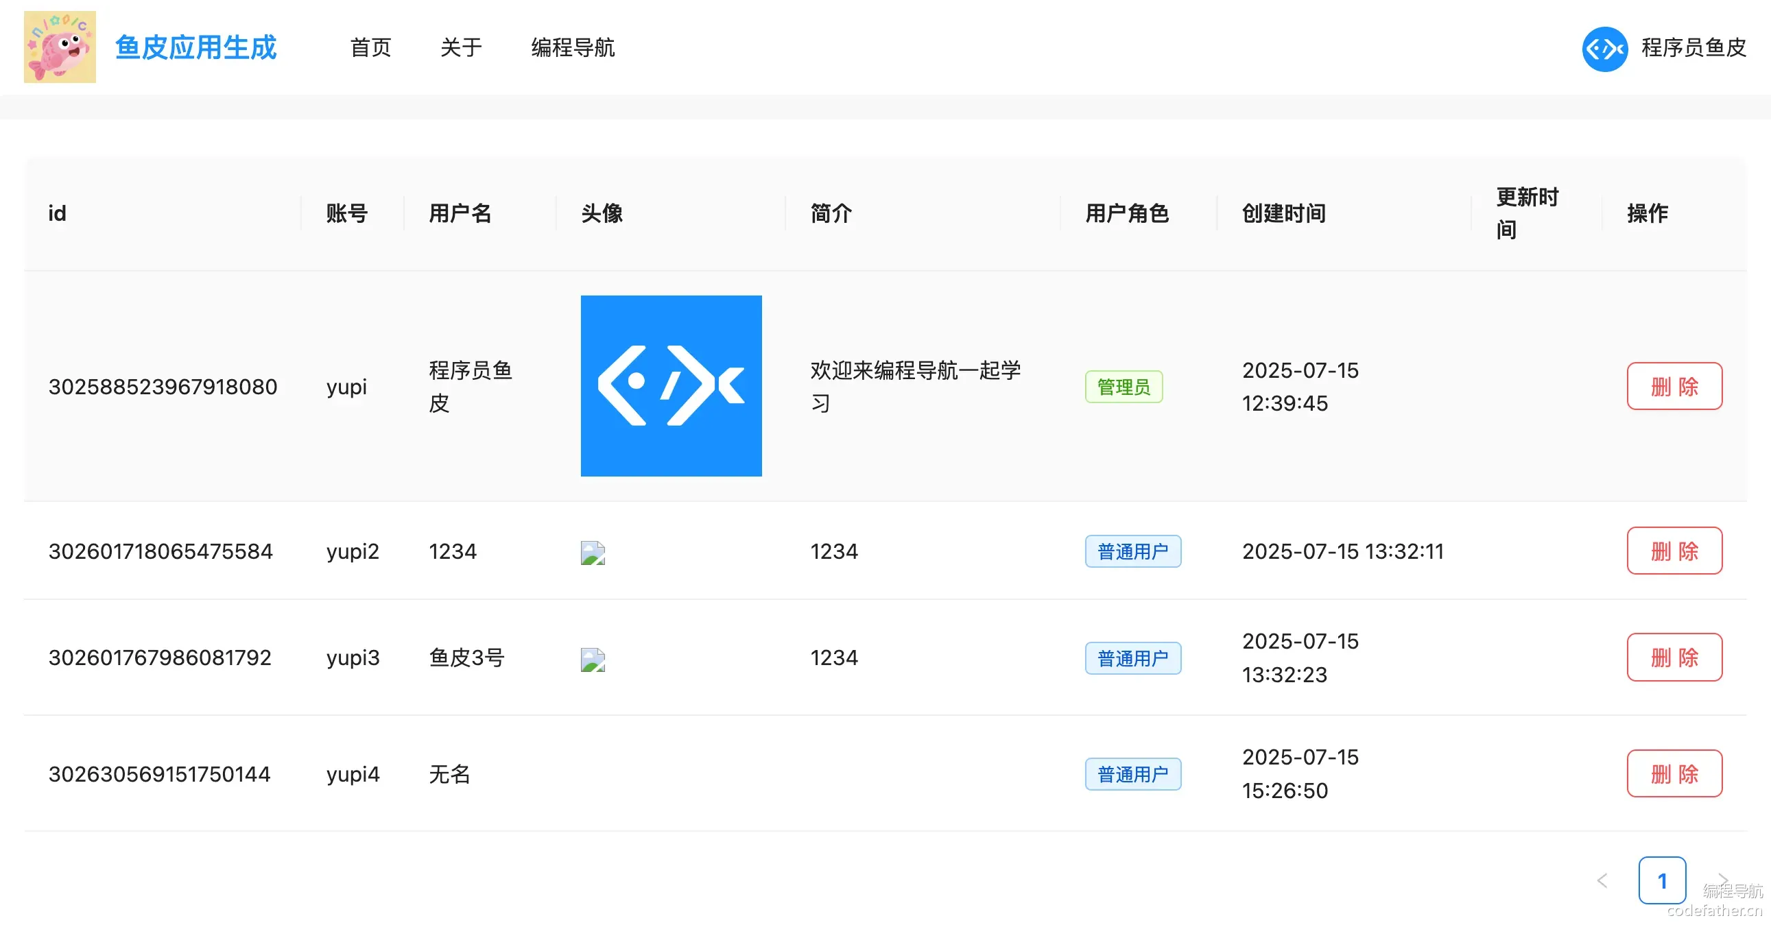Image resolution: width=1771 pixels, height=927 pixels.
Task: Click account cell yupi2
Action: coord(353,552)
